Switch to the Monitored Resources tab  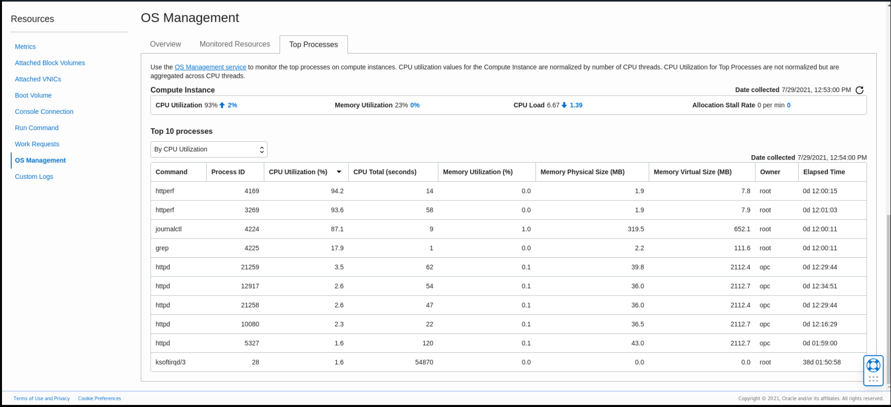click(235, 44)
